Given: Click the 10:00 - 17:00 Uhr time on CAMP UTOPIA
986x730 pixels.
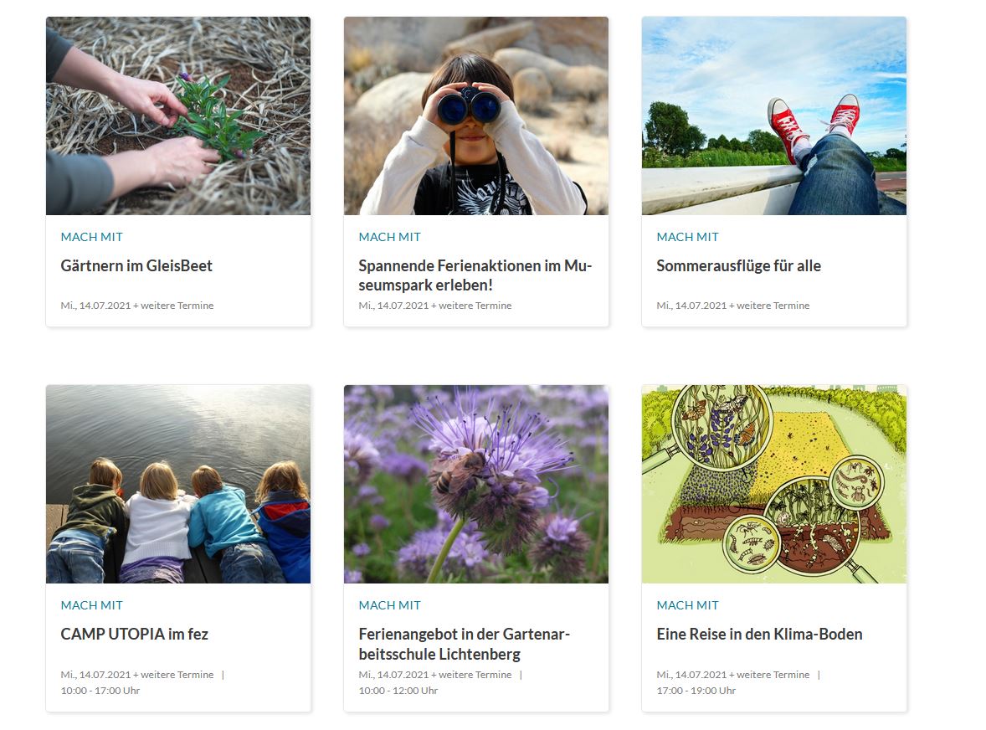Looking at the screenshot, I should pyautogui.click(x=100, y=691).
